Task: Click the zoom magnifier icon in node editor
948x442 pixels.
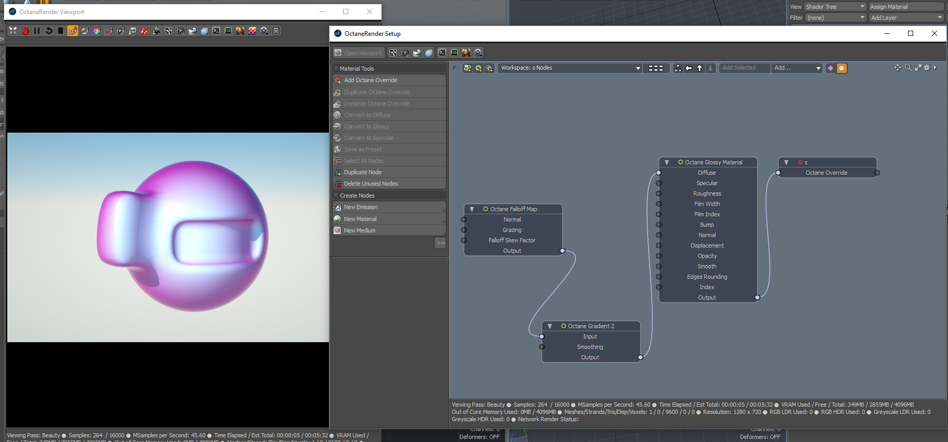Action: [x=908, y=68]
